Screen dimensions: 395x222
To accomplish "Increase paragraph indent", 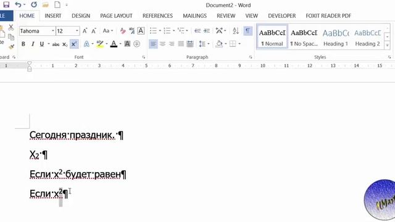I will [x=207, y=31].
